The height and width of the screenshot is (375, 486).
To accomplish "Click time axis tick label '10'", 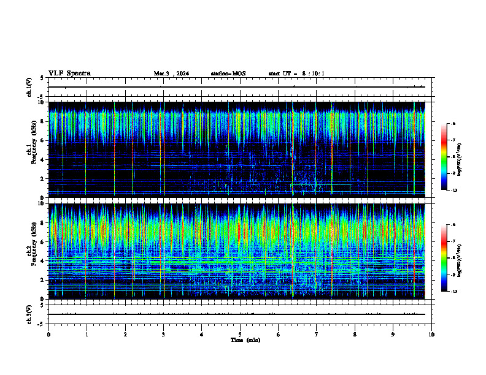I will [431, 335].
